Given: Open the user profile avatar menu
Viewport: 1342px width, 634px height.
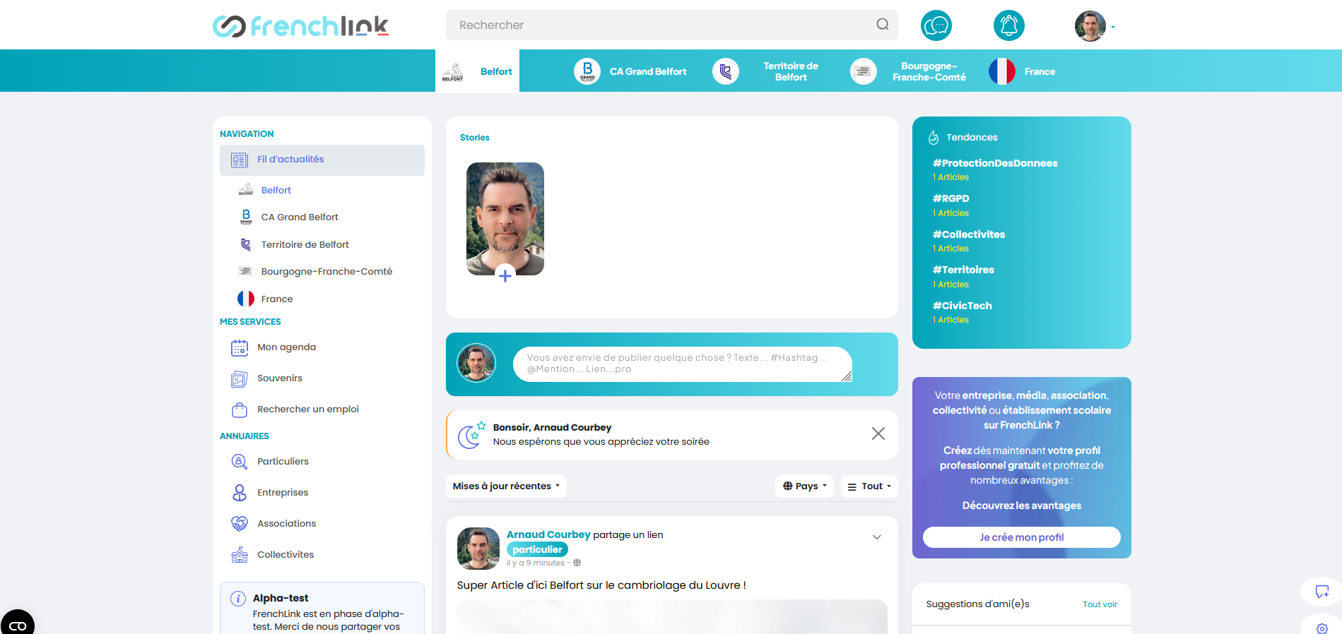Looking at the screenshot, I should pos(1090,26).
